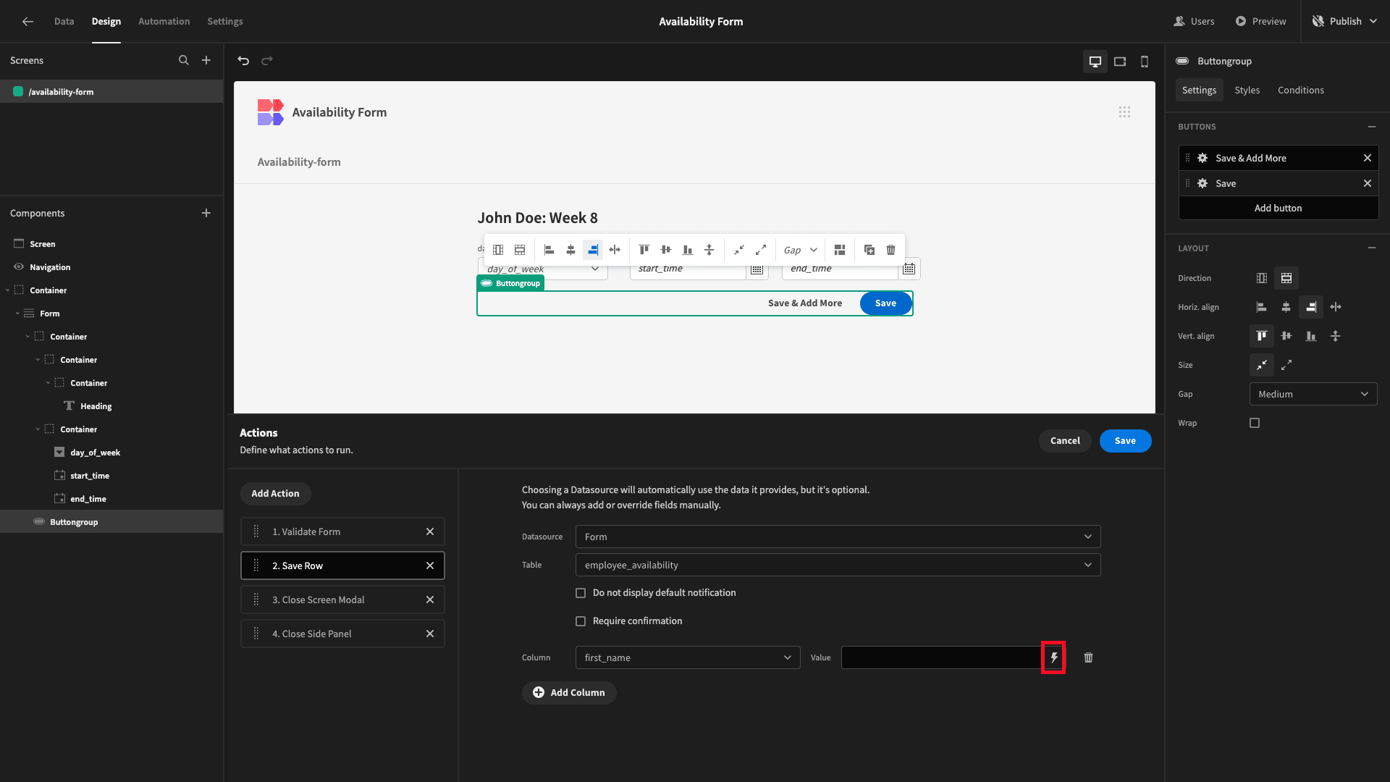
Task: Delete the first_name column row with trash icon
Action: [x=1088, y=657]
